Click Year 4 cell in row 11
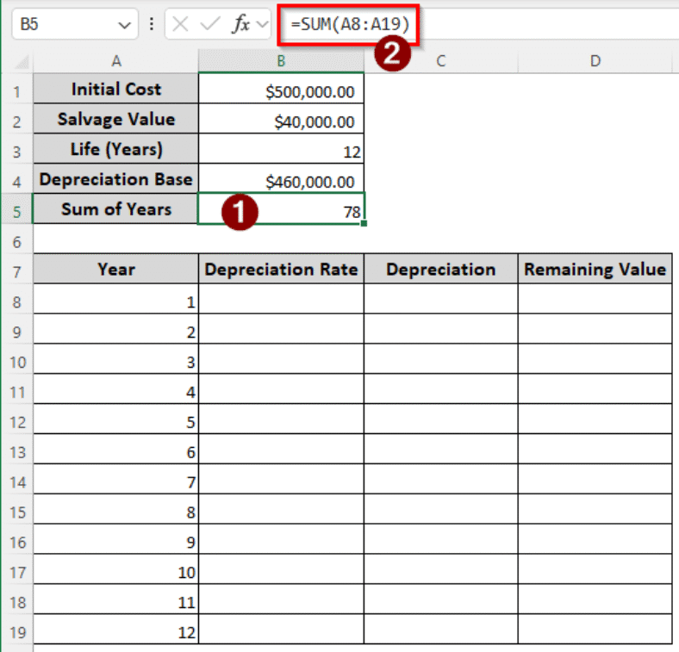The height and width of the screenshot is (652, 679). pos(116,388)
